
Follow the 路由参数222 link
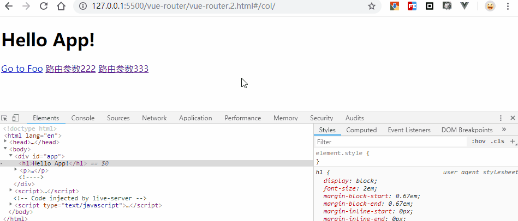point(70,69)
